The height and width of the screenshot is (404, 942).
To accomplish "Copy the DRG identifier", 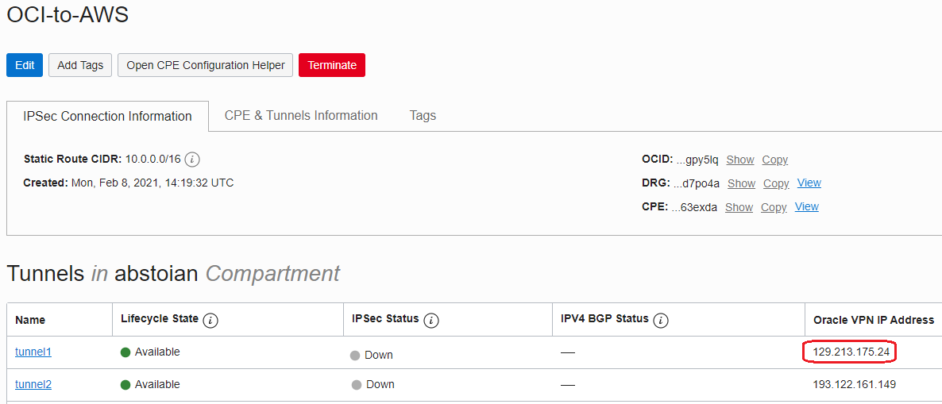I will (776, 183).
